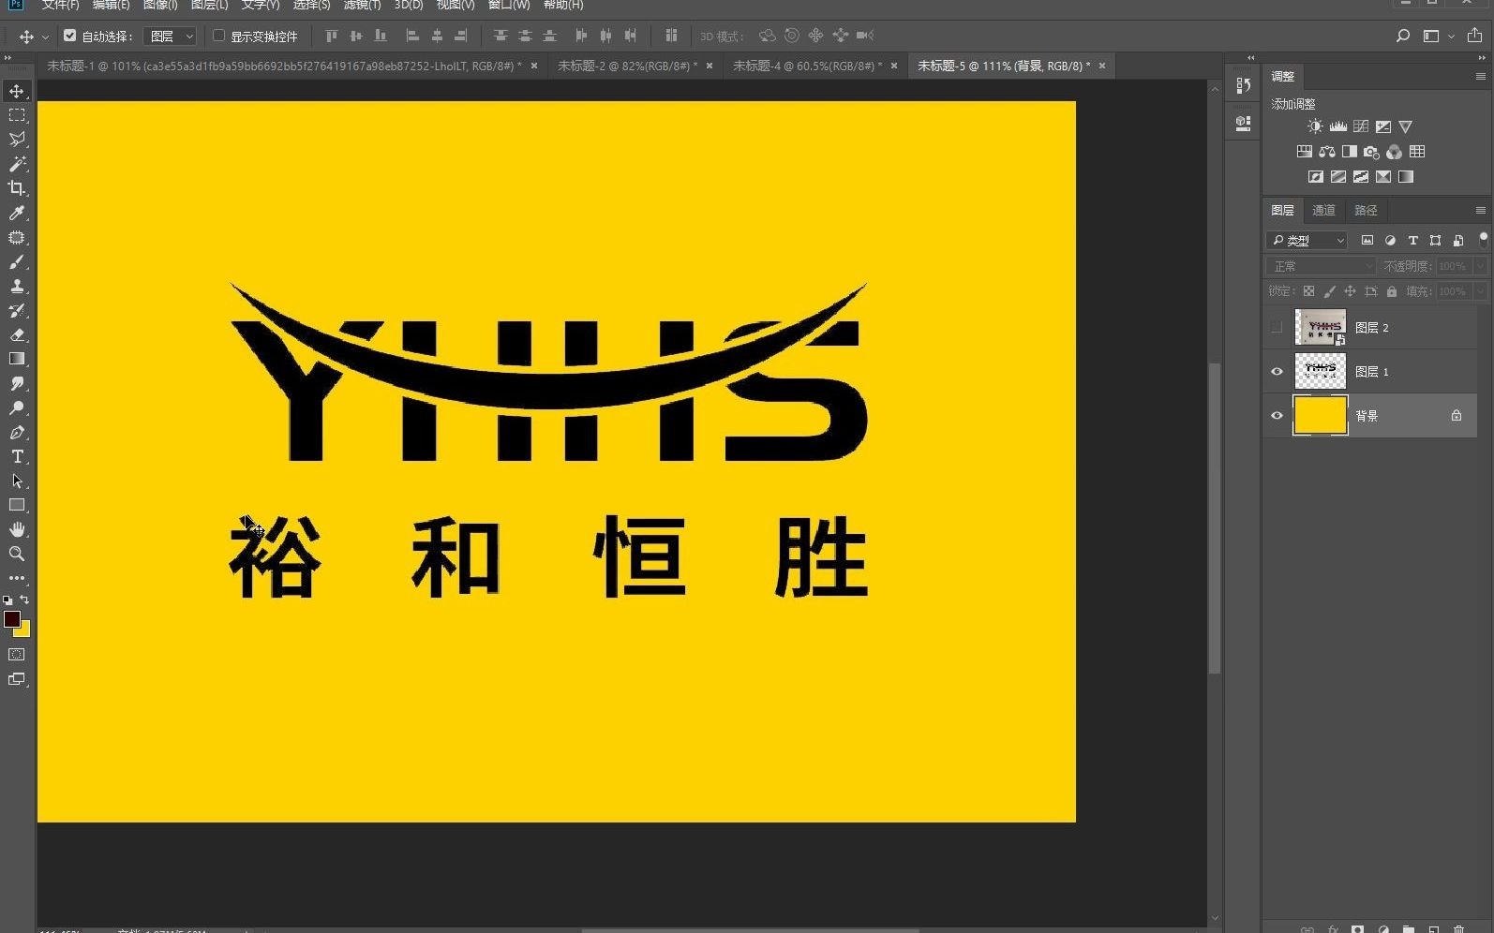Open the Adjustments panel options menu

click(x=1480, y=76)
